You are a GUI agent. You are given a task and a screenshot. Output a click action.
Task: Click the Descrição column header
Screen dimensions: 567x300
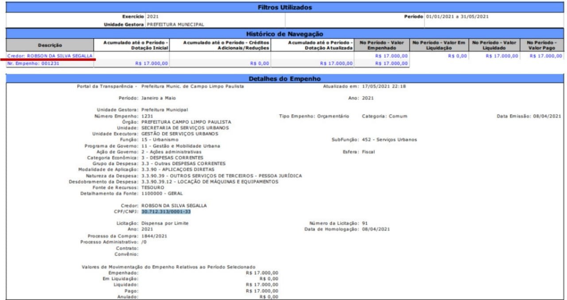(50, 45)
